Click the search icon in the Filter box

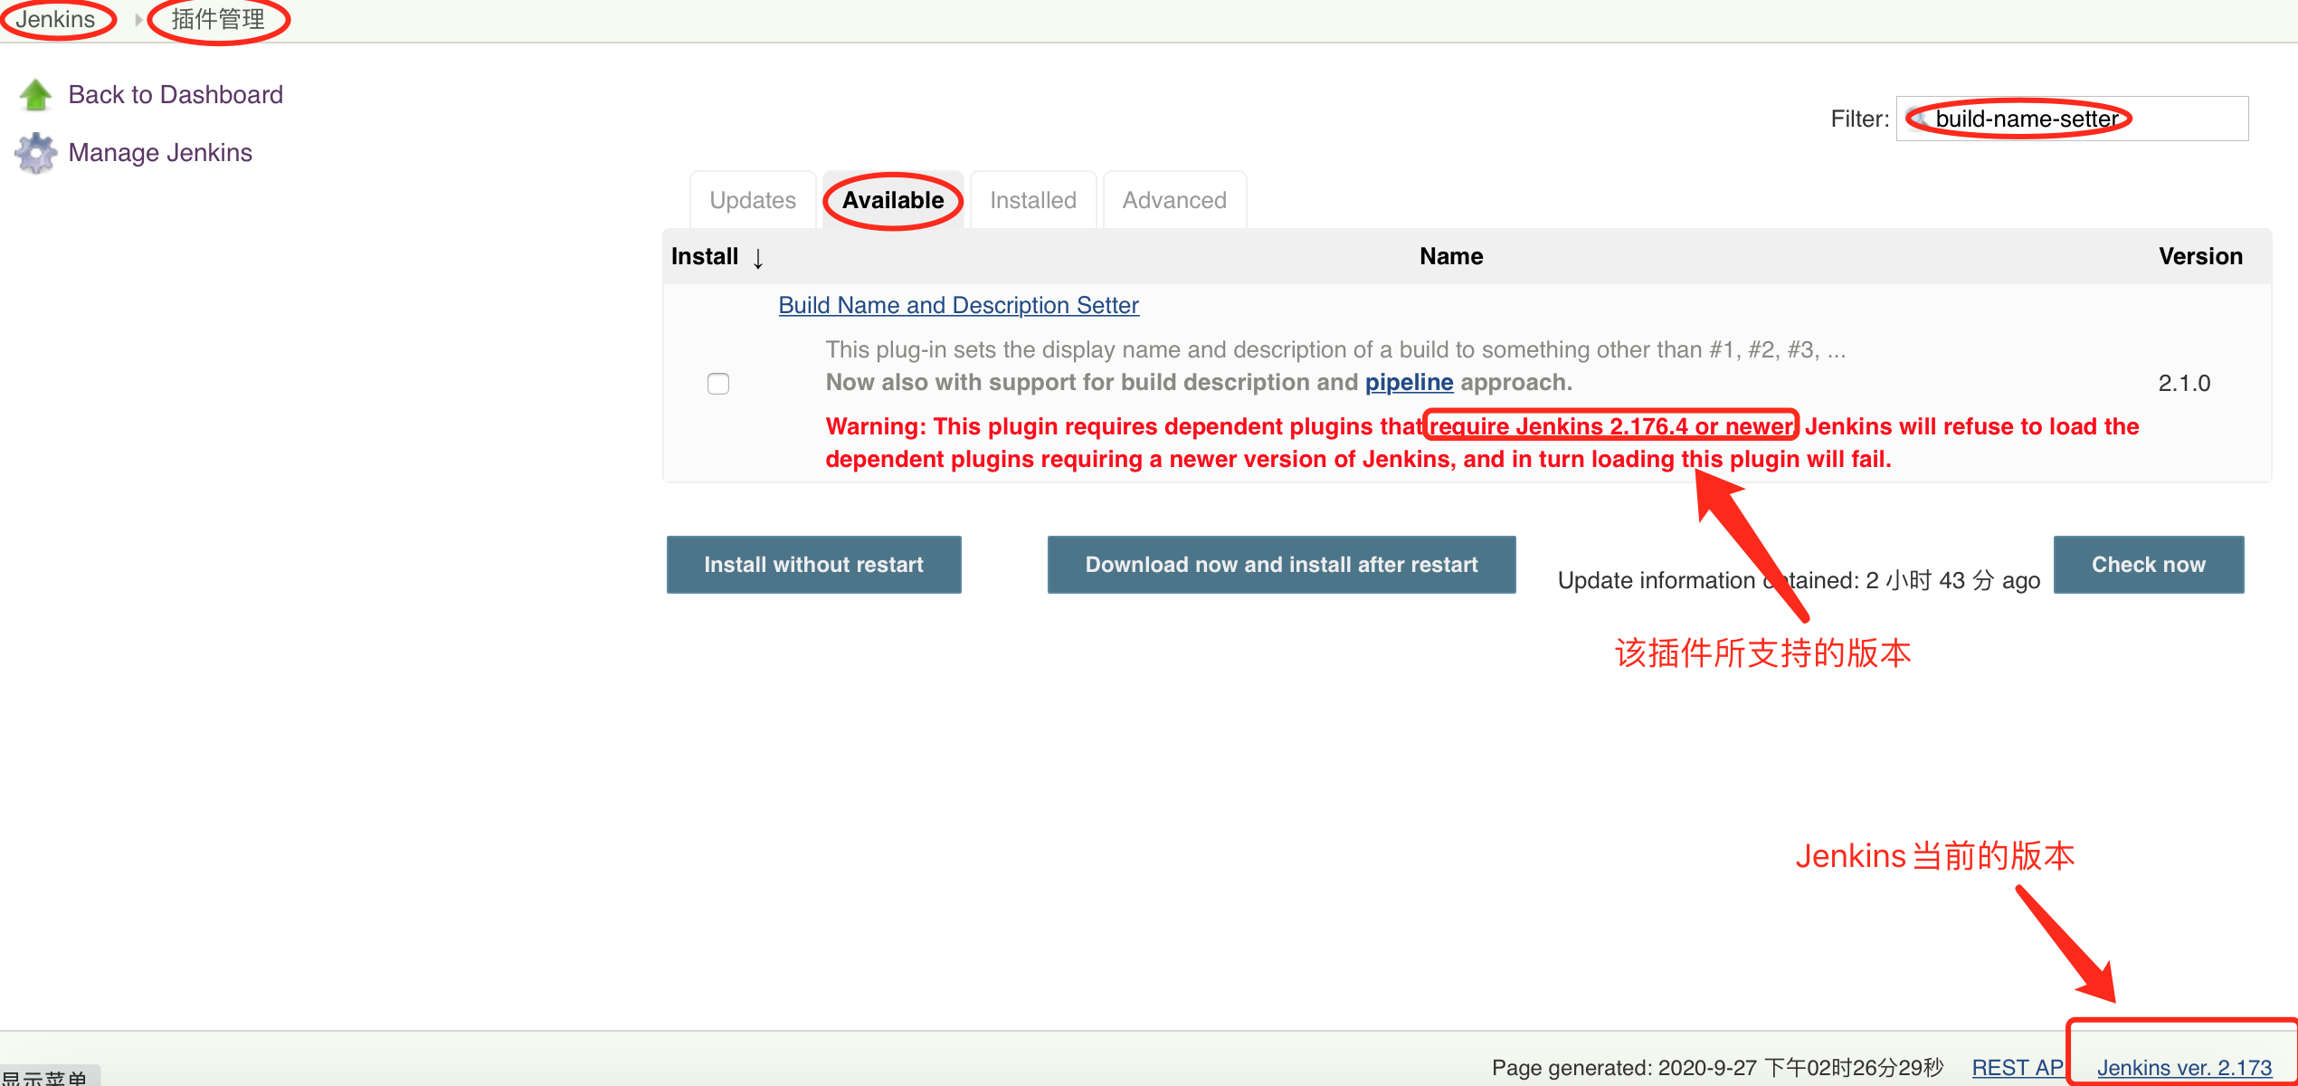1918,119
